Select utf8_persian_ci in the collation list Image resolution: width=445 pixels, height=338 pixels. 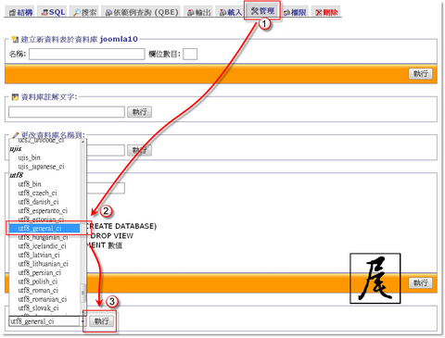point(44,272)
